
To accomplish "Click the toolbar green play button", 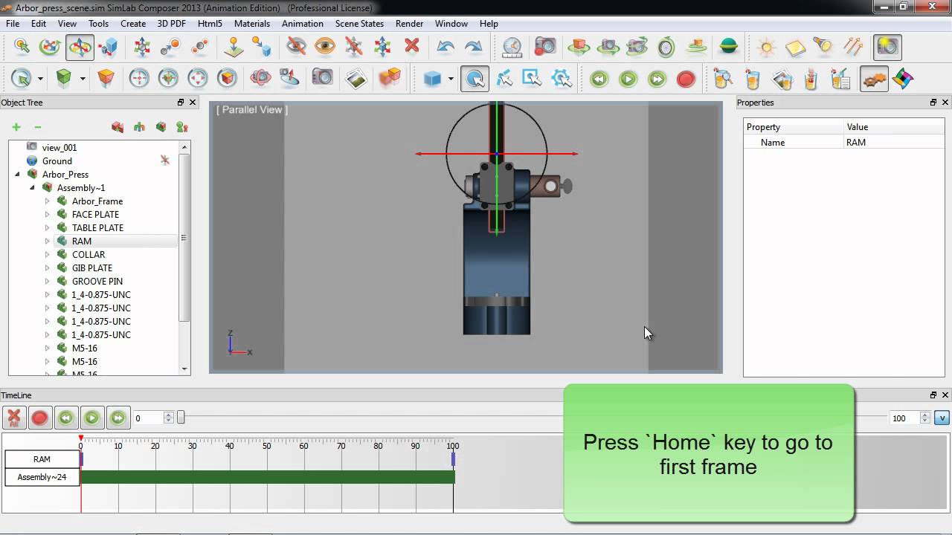I will click(628, 79).
